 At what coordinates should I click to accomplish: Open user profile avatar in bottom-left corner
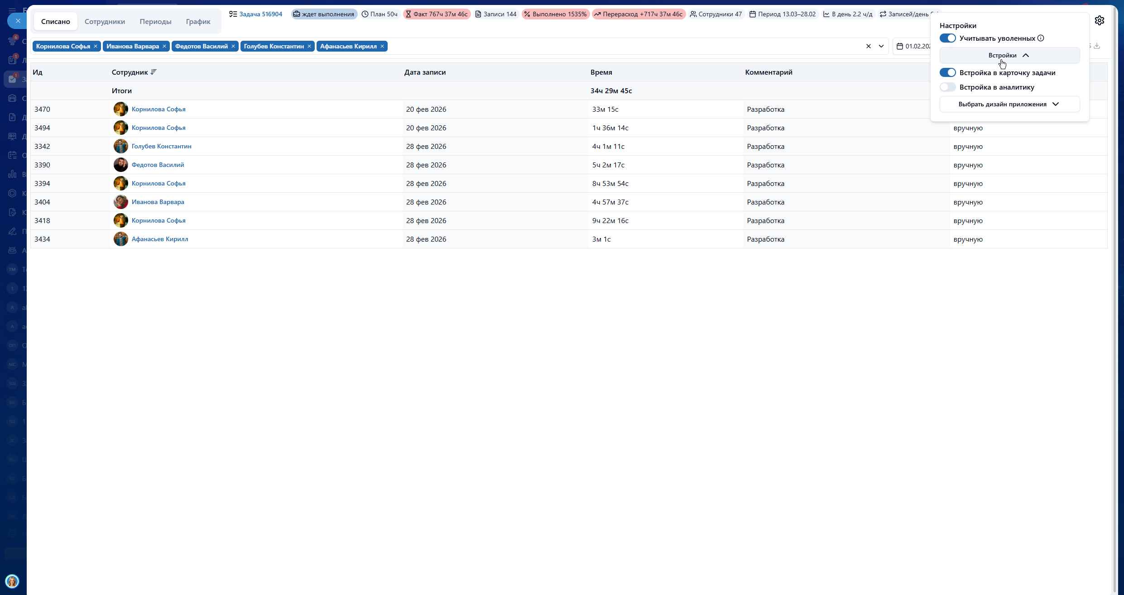tap(12, 581)
